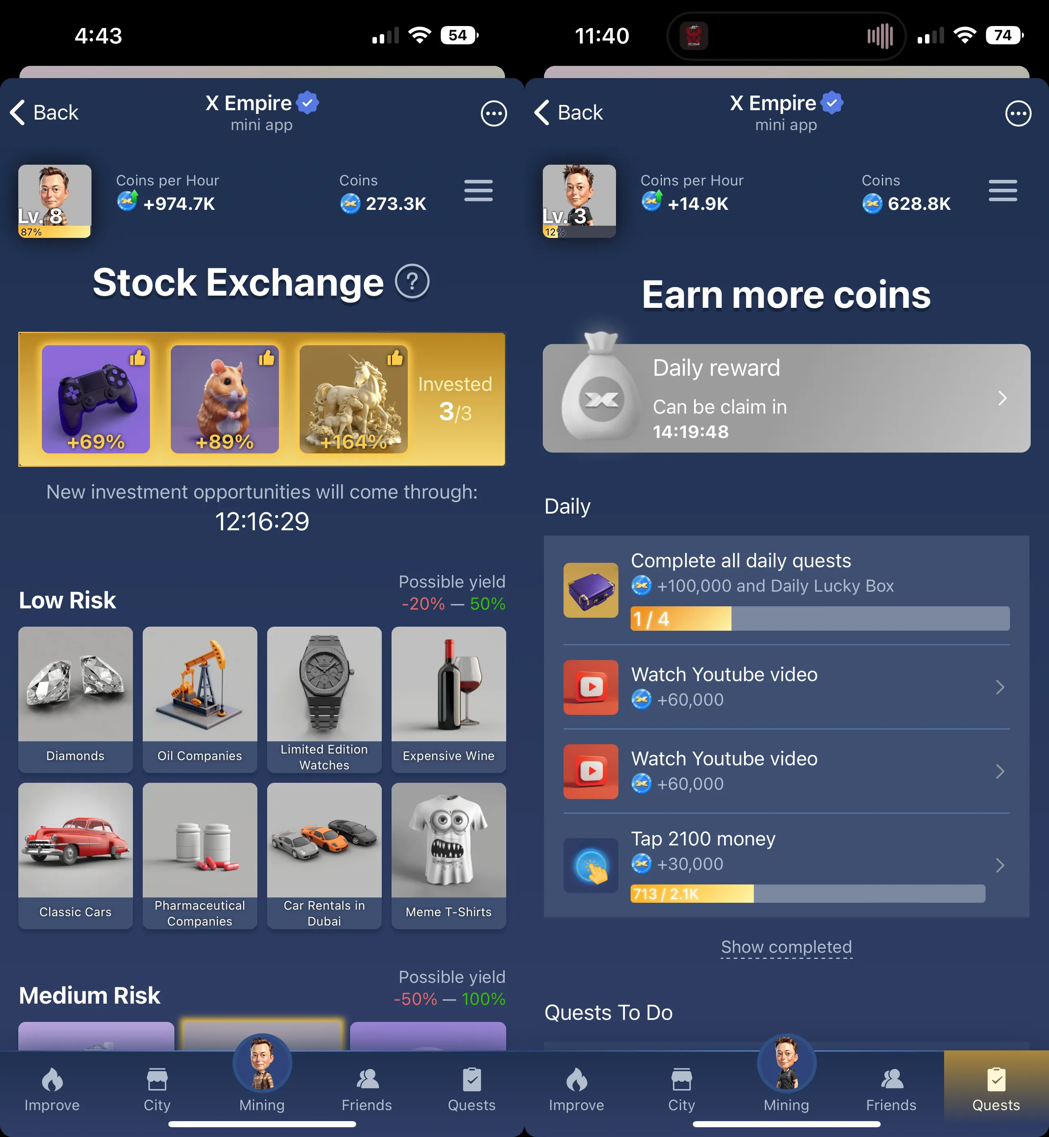
Task: Tap the three-dots options in left header
Action: pos(494,113)
